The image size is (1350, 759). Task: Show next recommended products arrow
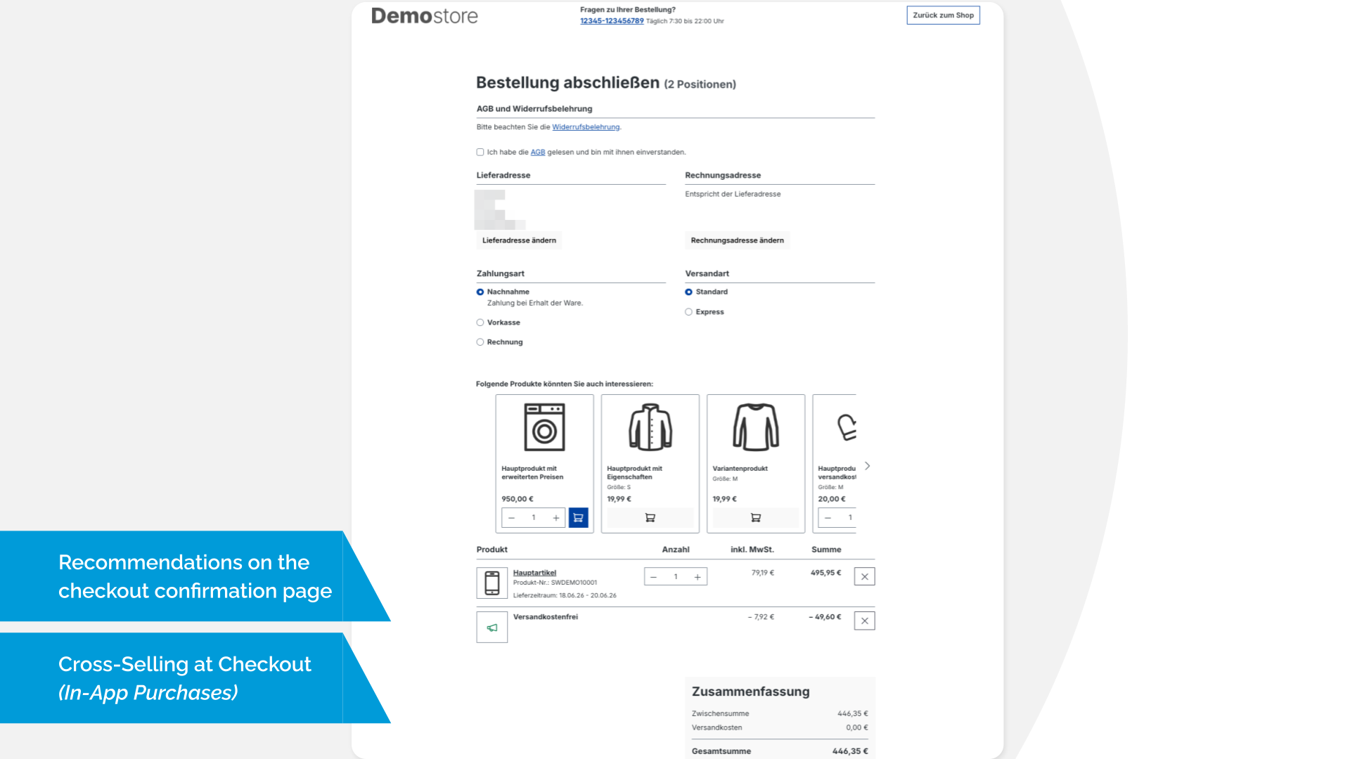(868, 466)
